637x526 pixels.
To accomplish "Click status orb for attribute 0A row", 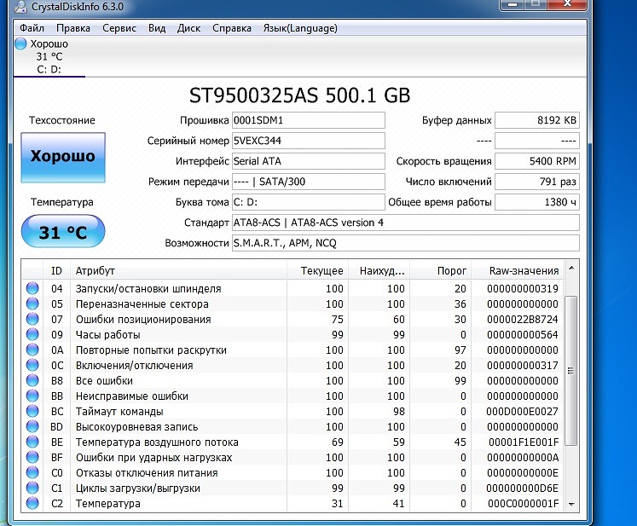I will [32, 350].
